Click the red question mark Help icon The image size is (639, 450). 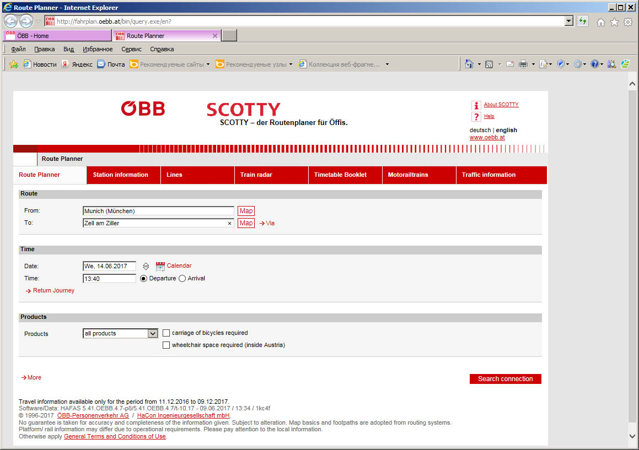[x=476, y=117]
